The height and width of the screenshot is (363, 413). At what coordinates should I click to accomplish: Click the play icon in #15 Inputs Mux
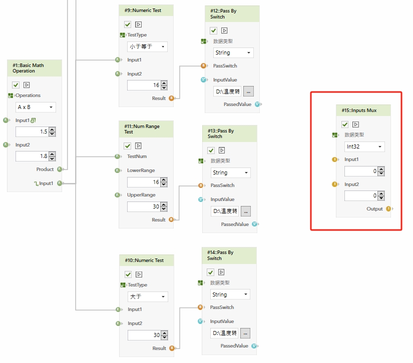[355, 124]
